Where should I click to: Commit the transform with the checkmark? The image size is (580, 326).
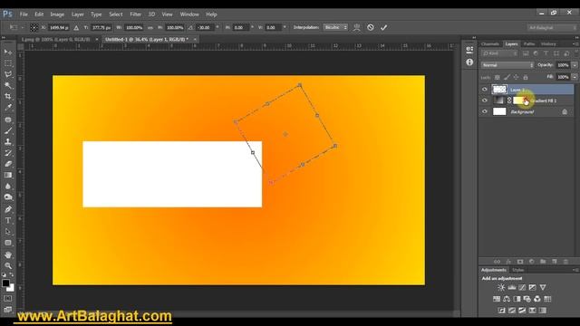[383, 27]
